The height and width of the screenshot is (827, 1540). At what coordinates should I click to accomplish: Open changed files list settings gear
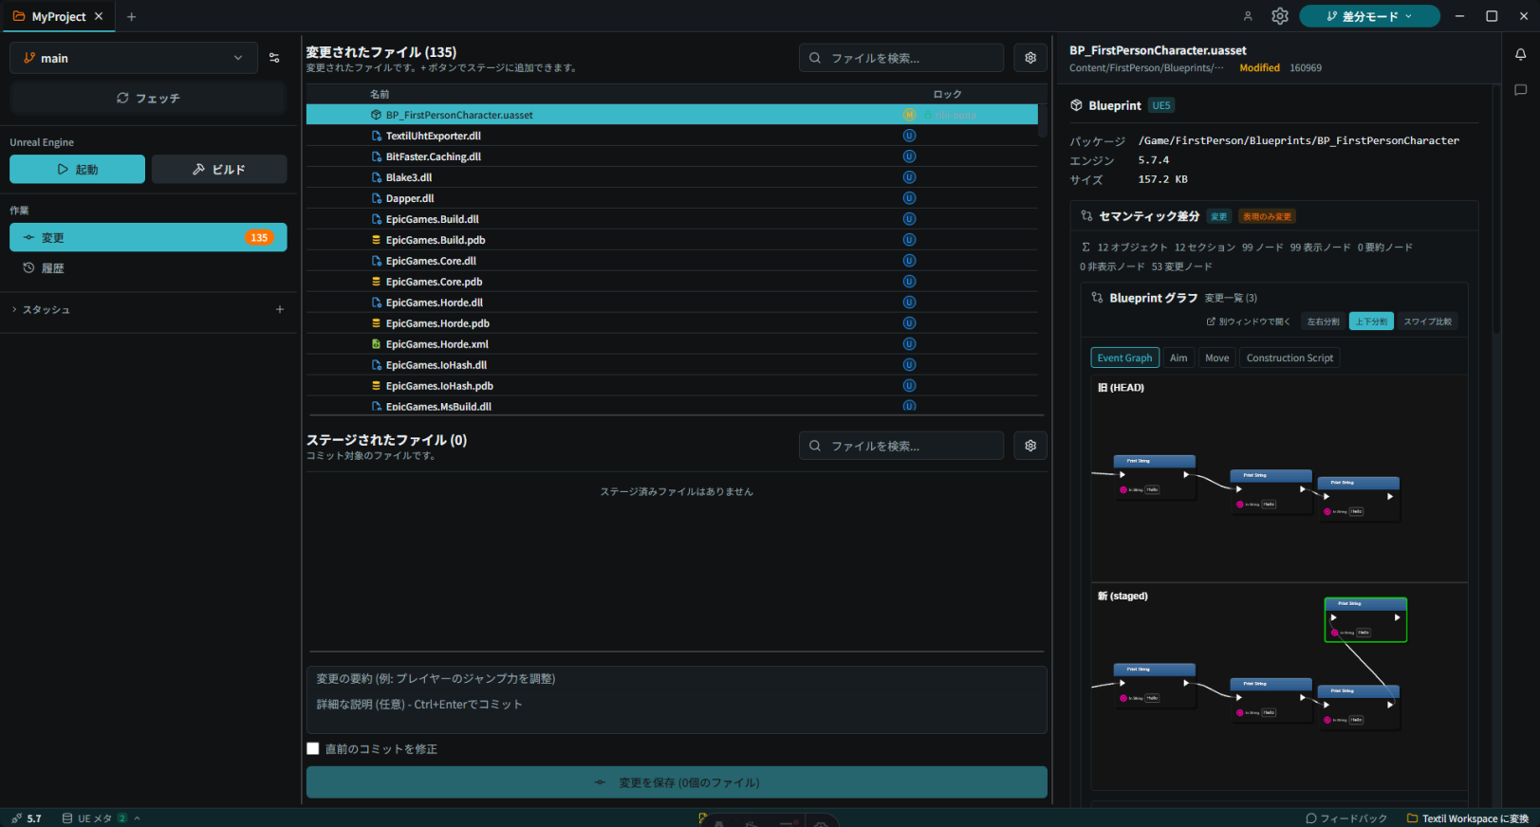click(x=1030, y=58)
